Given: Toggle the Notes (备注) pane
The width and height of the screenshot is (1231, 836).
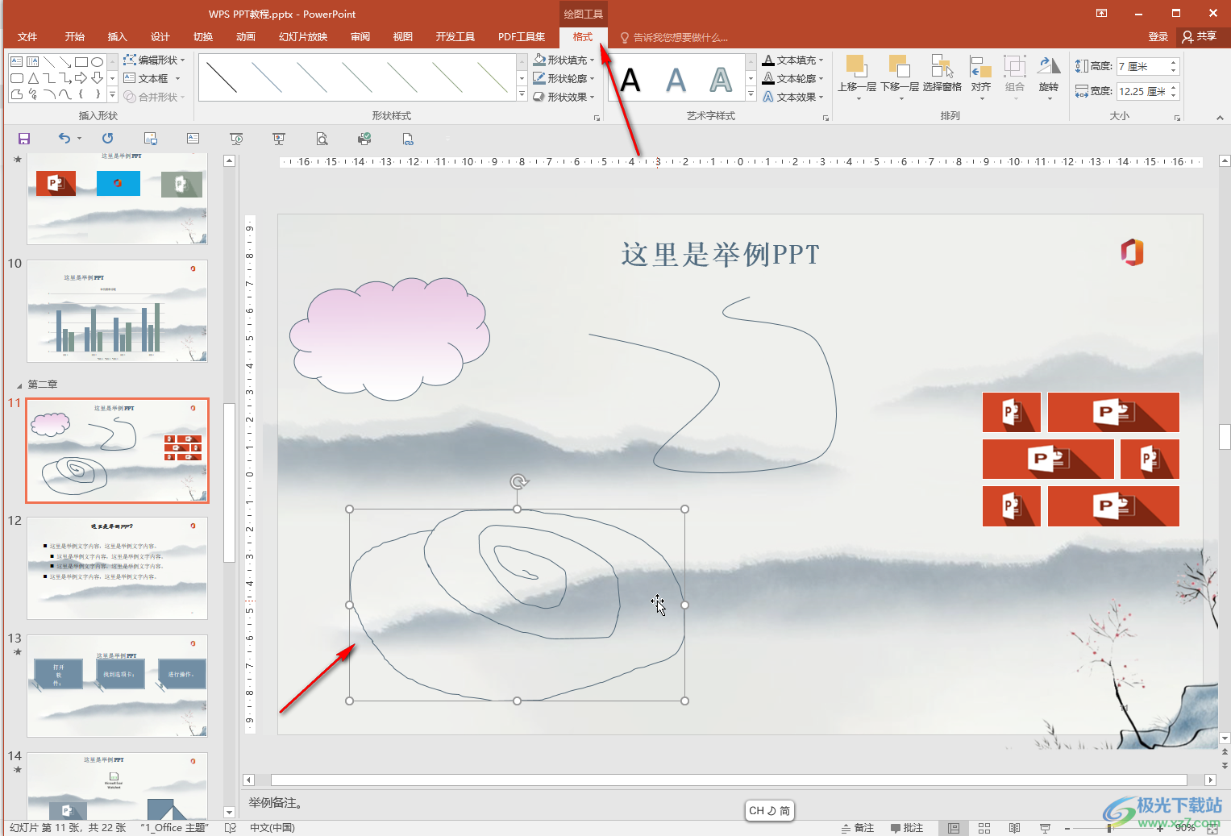Looking at the screenshot, I should pos(858,828).
